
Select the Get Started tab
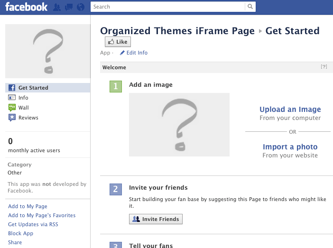(33, 88)
